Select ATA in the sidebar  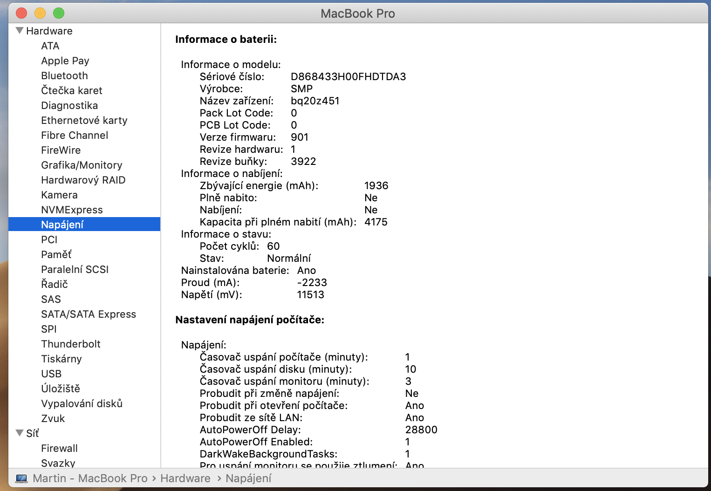(50, 46)
